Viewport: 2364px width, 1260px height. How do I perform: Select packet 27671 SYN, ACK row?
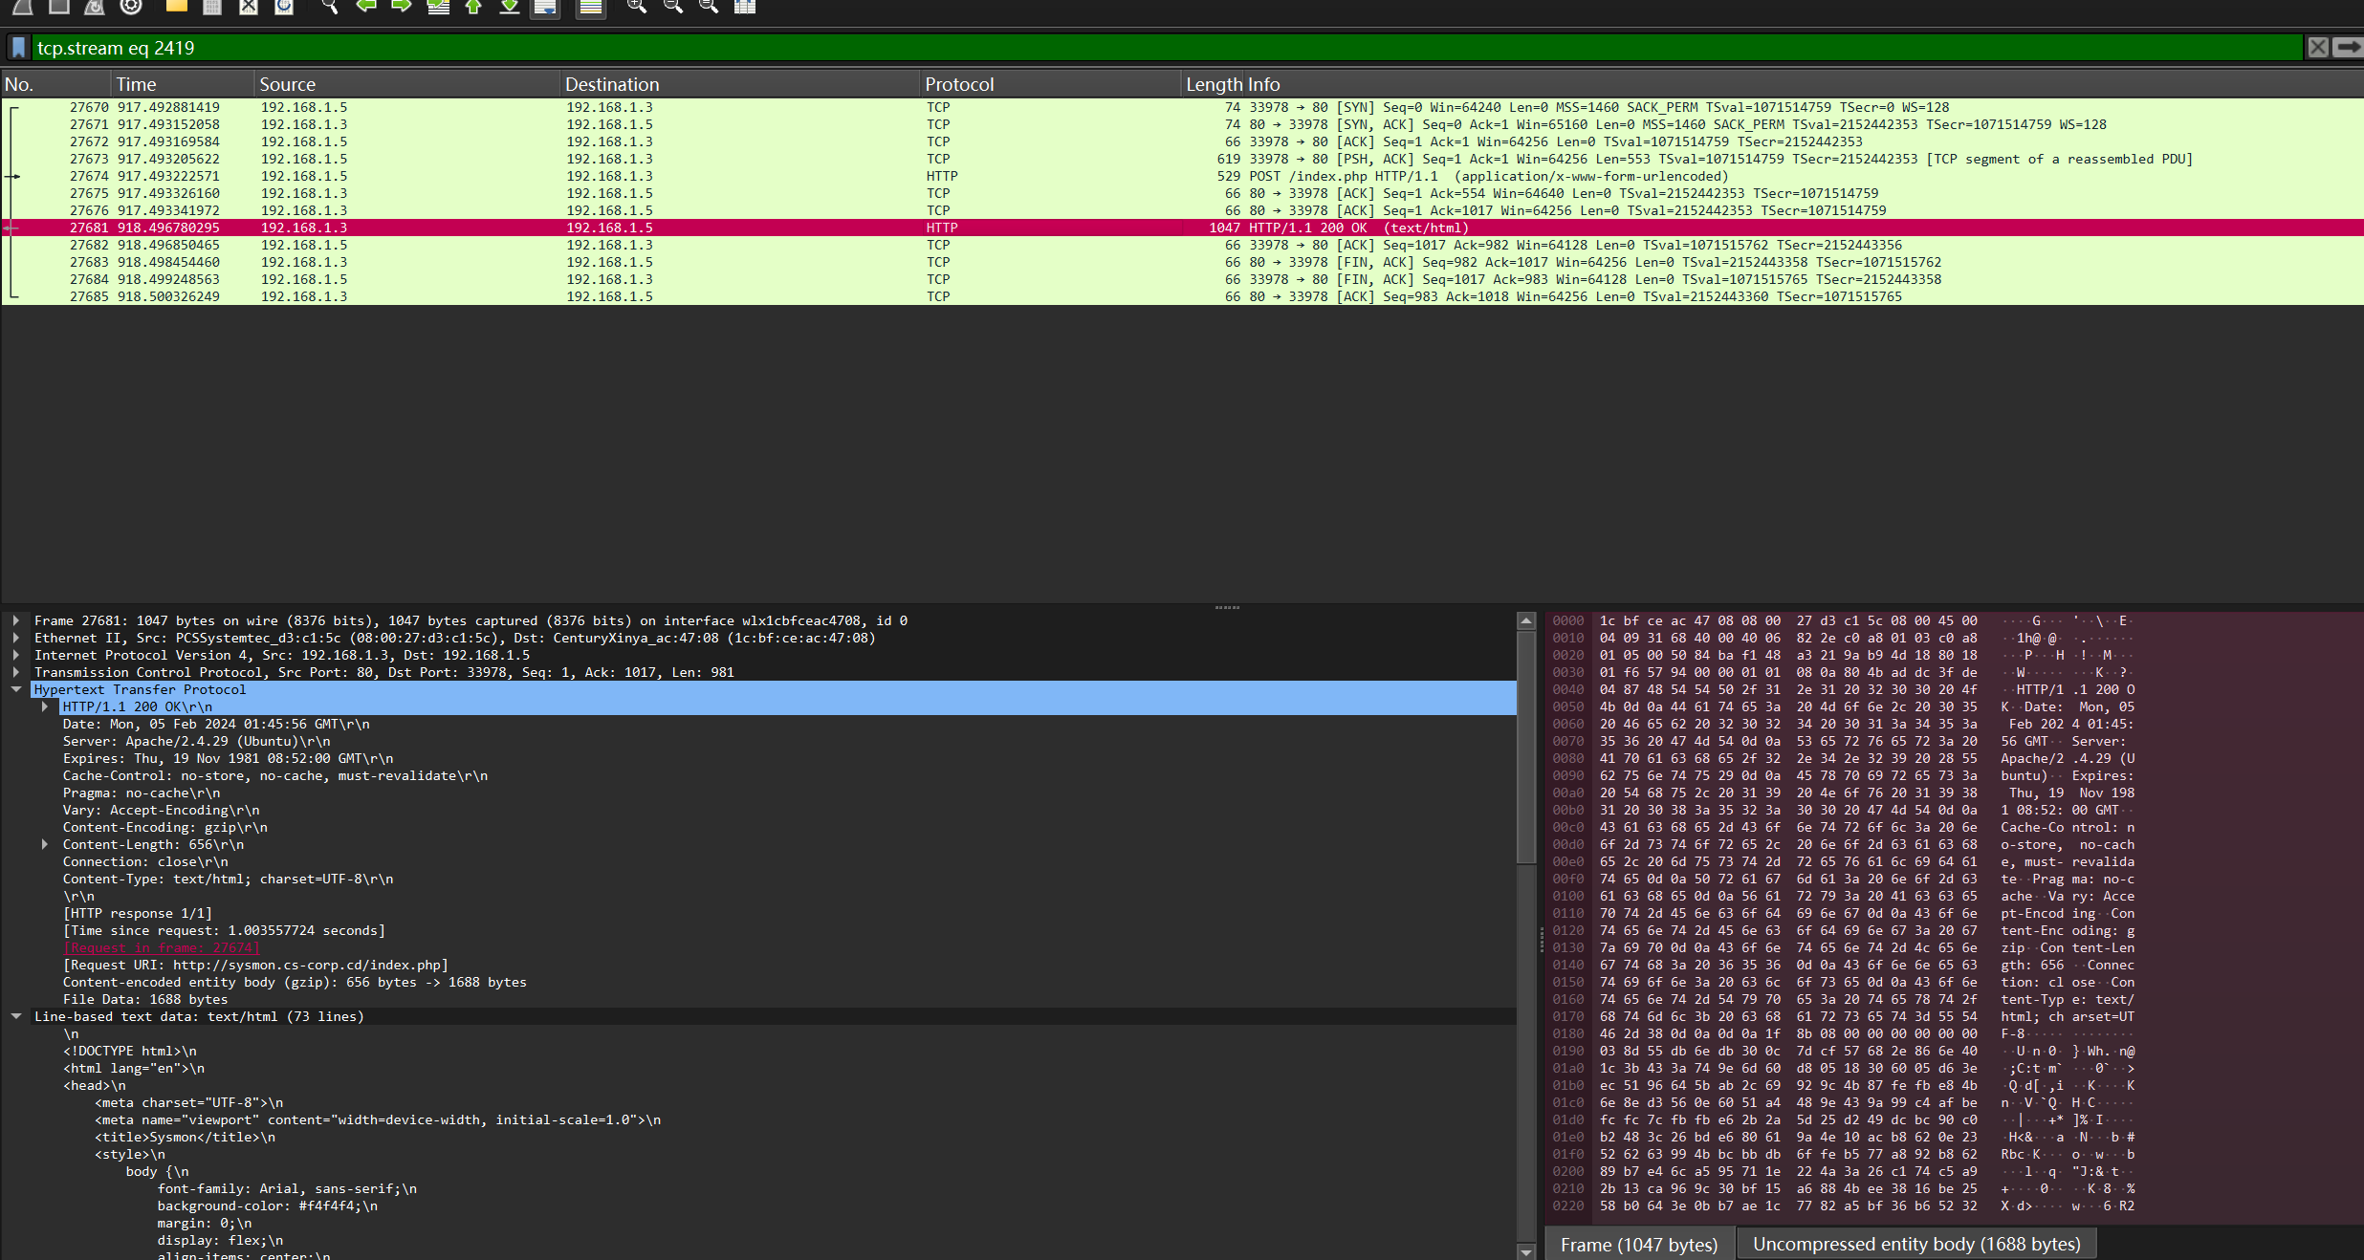pos(1182,124)
